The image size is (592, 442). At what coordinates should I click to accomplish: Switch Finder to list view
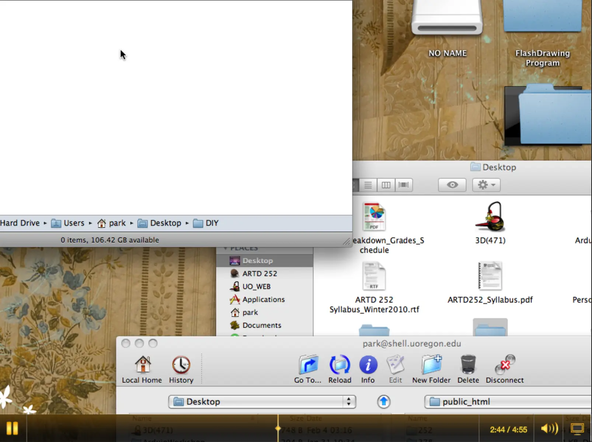368,185
